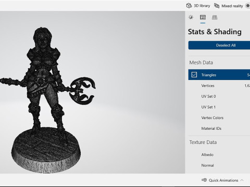The image size is (250, 187).
Task: Select the Stats & Shading tab icon
Action: coord(203,17)
